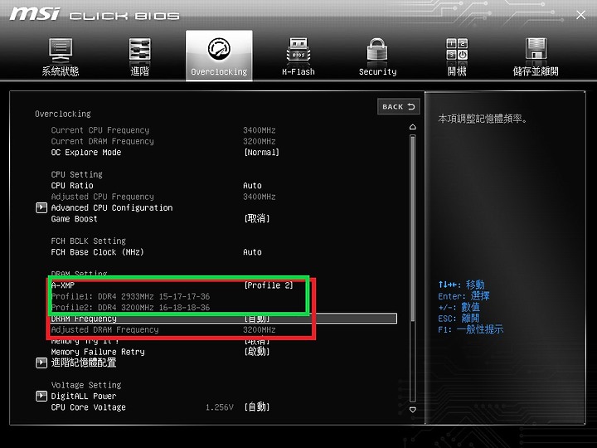Image resolution: width=597 pixels, height=448 pixels.
Task: Open the 進階 settings icon
Action: [x=140, y=50]
